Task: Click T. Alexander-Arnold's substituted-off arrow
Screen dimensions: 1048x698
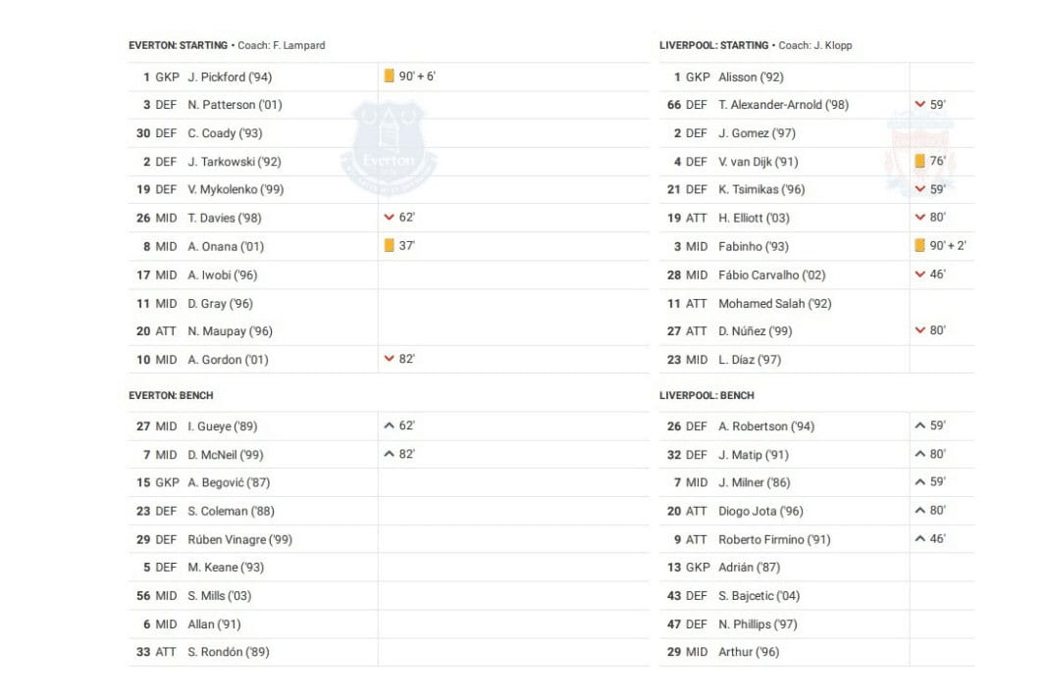Action: (x=919, y=105)
